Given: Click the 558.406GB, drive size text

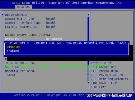Looking at the screenshot, I should [14, 67].
